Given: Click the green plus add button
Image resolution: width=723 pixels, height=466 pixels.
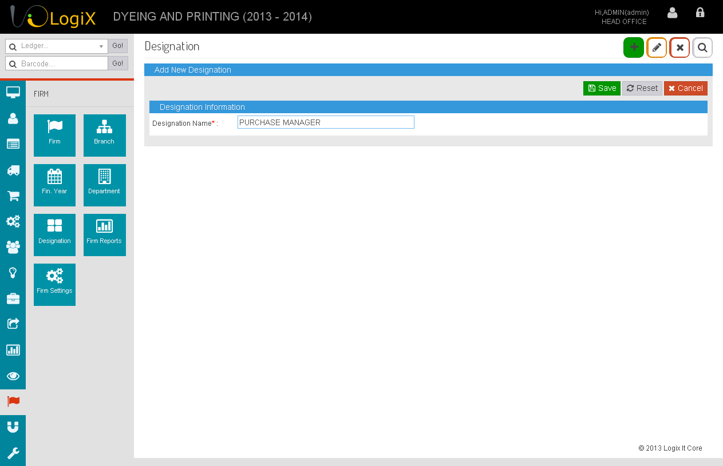Looking at the screenshot, I should 634,48.
